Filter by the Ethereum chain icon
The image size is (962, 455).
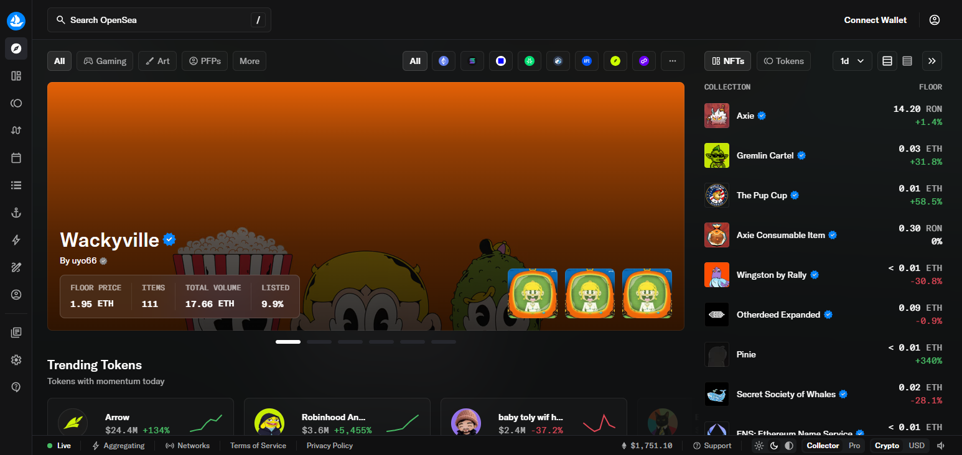click(x=444, y=61)
